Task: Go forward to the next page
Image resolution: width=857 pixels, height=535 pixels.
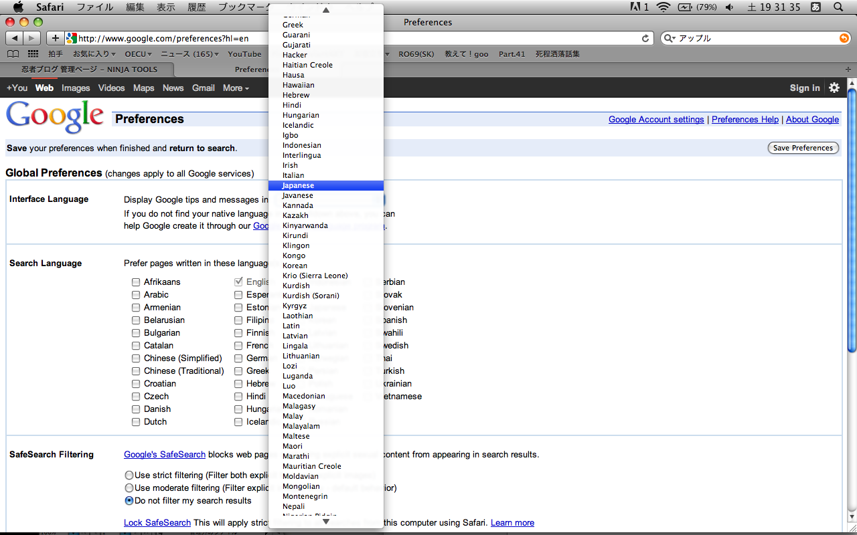Action: (x=32, y=38)
